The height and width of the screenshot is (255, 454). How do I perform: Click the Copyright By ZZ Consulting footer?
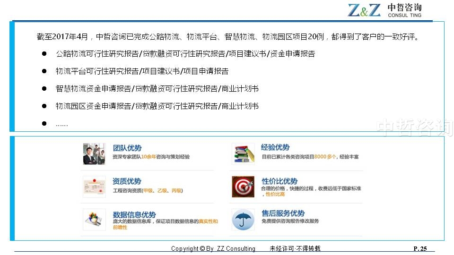pyautogui.click(x=213, y=249)
